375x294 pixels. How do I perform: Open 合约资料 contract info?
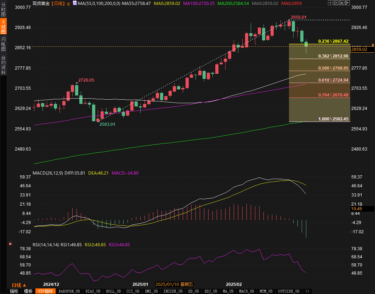click(3, 65)
